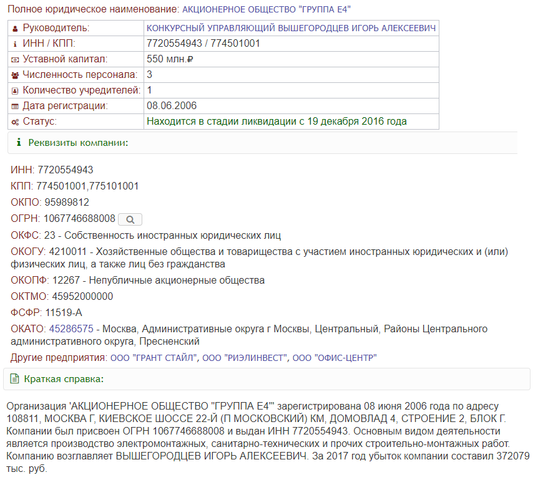The height and width of the screenshot is (480, 538).
Task: Click the registration date 08.06.2006
Action: 172,105
